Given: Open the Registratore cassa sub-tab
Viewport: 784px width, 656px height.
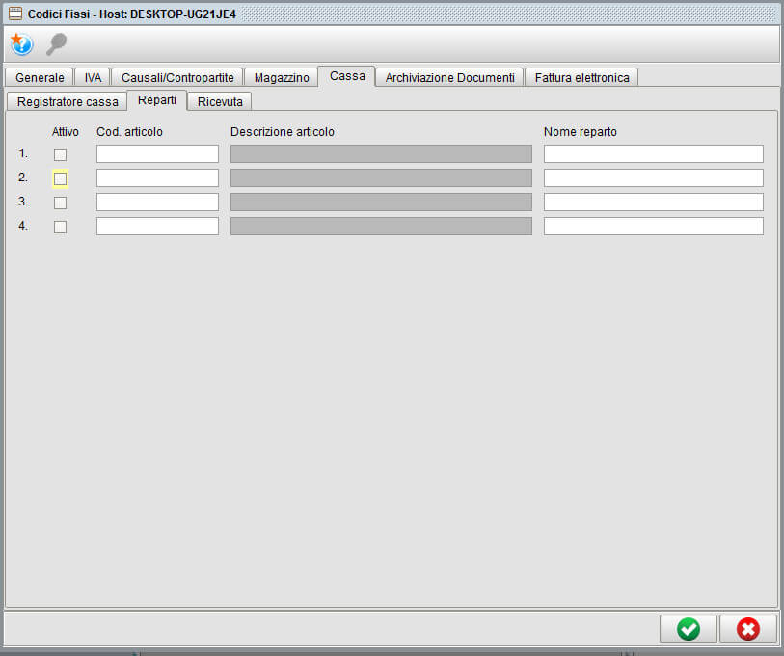Looking at the screenshot, I should pyautogui.click(x=68, y=101).
